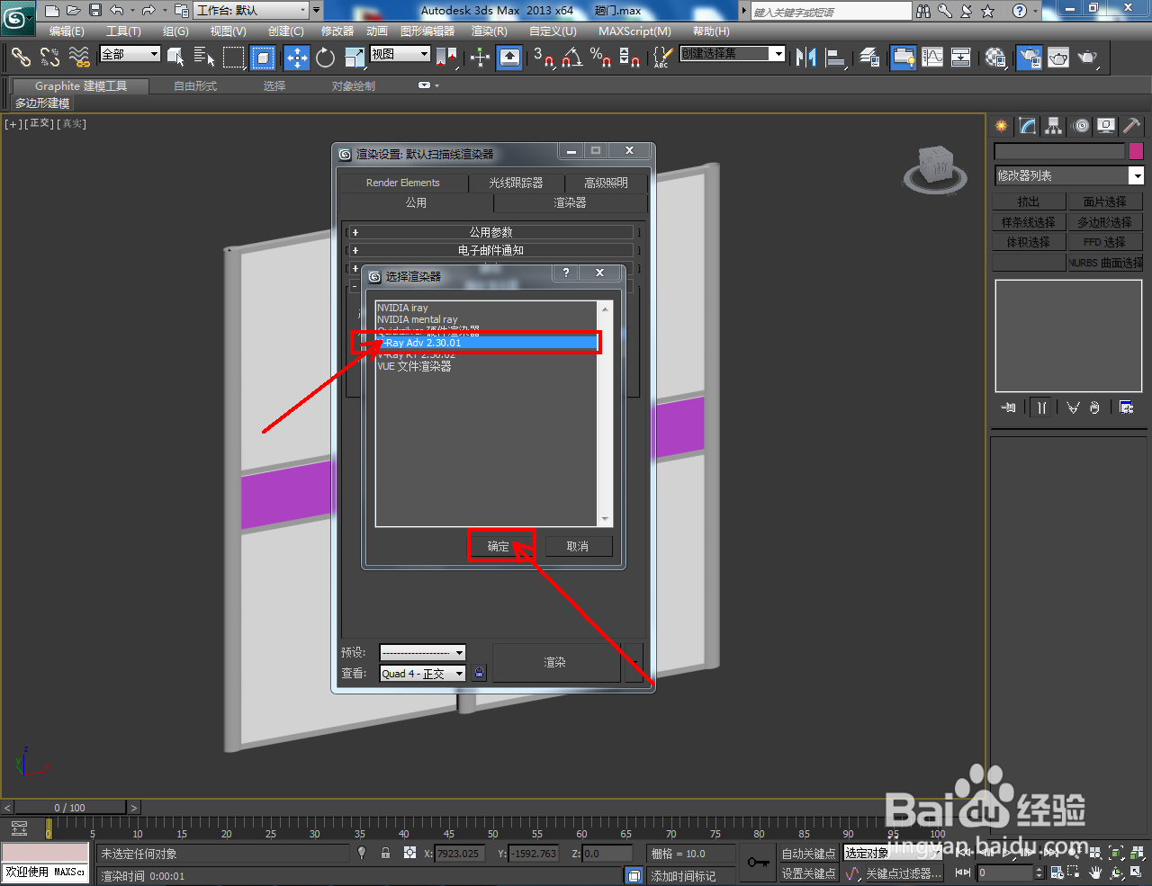Open the selection filter '全部' dropdown
Screen dimensions: 1152x886
[x=130, y=54]
